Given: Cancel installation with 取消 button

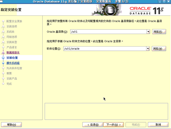Looking at the screenshot, I should 158,125.
